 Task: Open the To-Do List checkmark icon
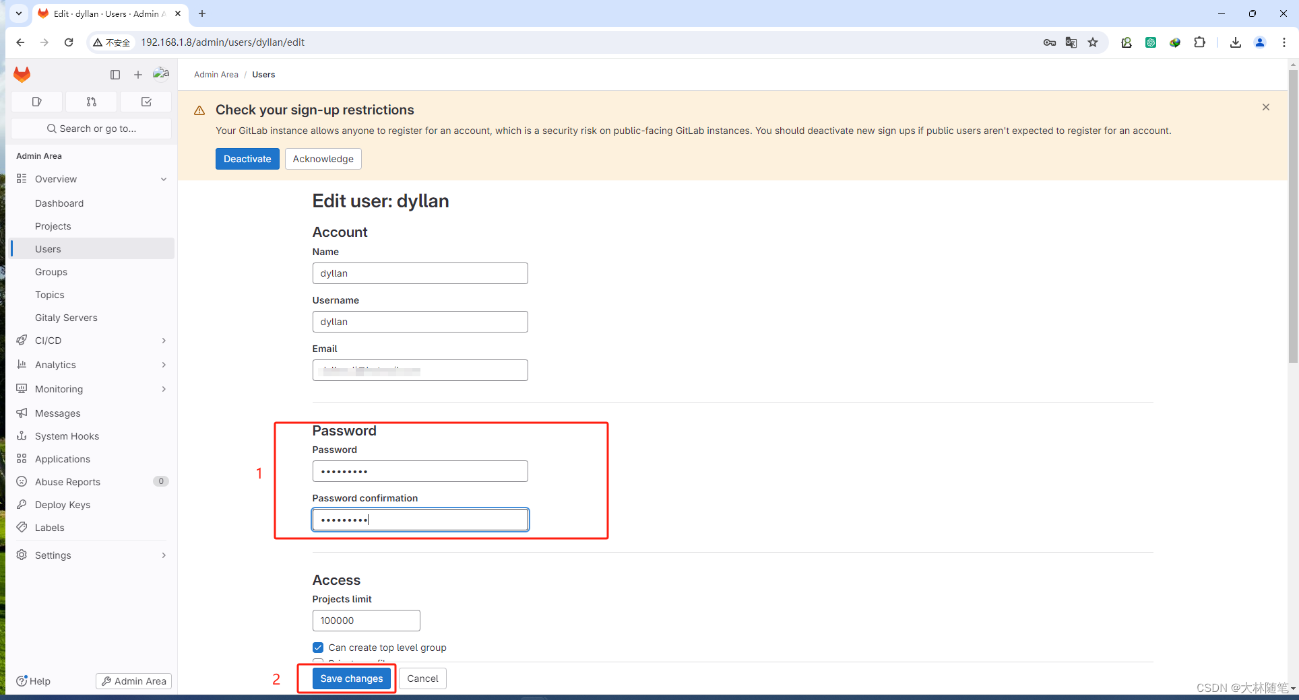pyautogui.click(x=146, y=101)
